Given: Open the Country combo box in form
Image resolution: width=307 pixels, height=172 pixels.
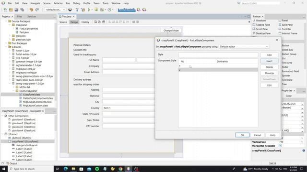Looking at the screenshot, I should click(129, 108).
